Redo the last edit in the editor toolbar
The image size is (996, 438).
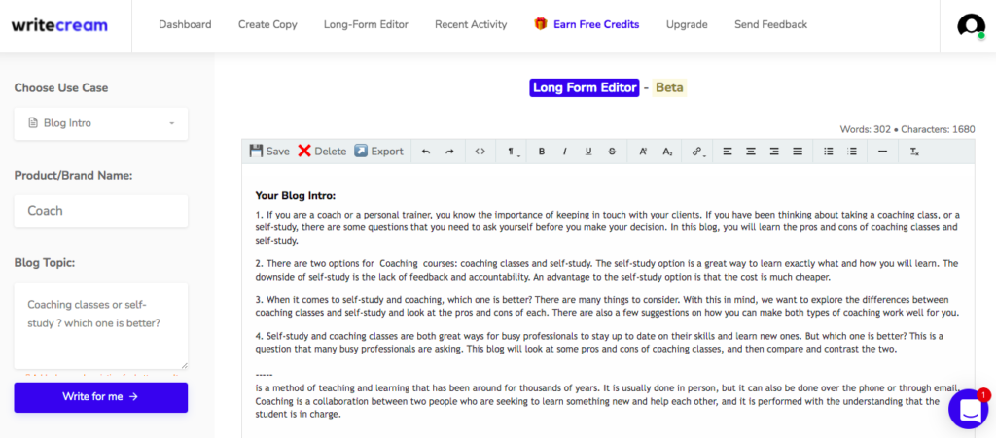[449, 152]
